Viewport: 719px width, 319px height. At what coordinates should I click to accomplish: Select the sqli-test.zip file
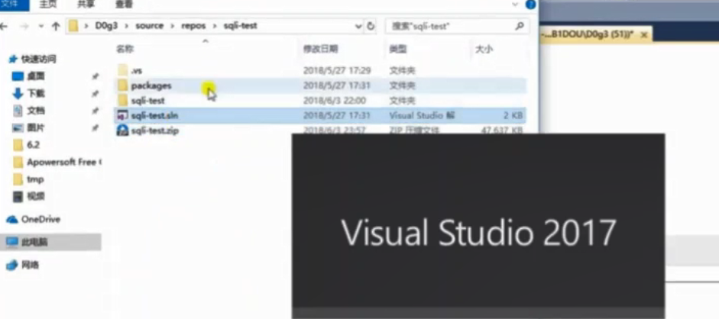319,130
